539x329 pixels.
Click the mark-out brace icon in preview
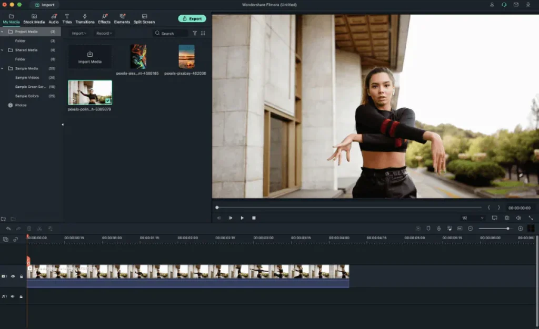point(499,208)
